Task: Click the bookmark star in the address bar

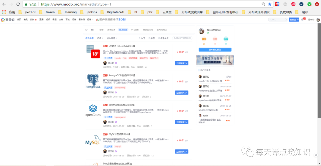Action: pyautogui.click(x=270, y=4)
